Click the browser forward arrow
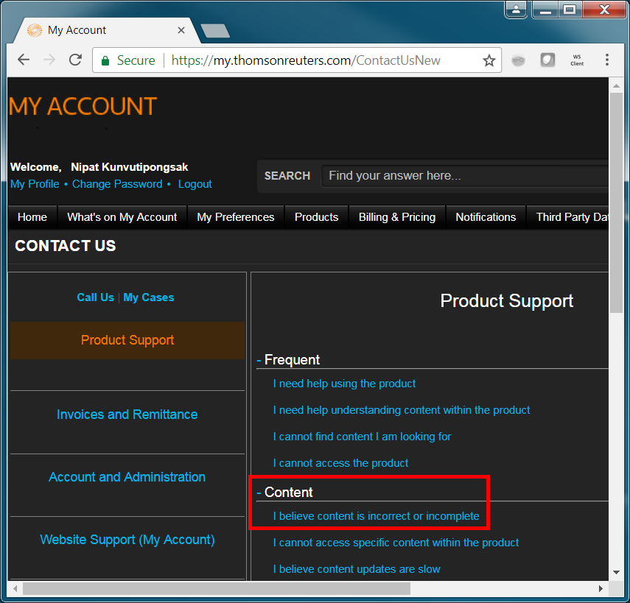 [49, 60]
